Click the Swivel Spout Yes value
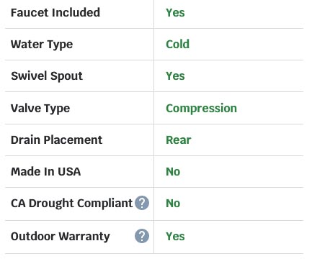The image size is (312, 264). (175, 76)
